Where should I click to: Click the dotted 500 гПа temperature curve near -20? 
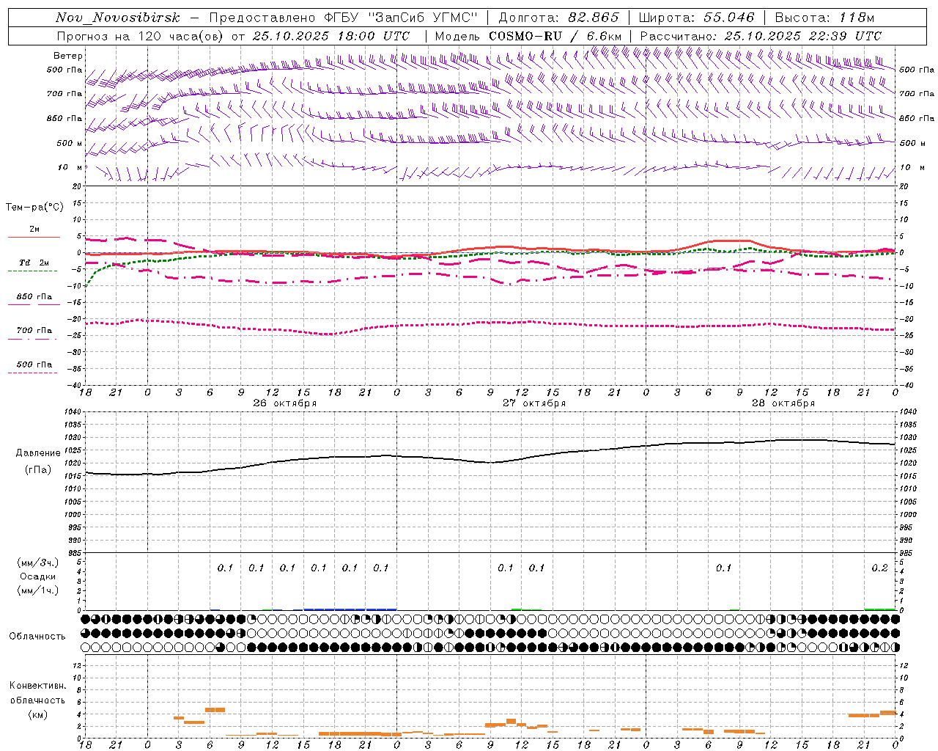490,323
